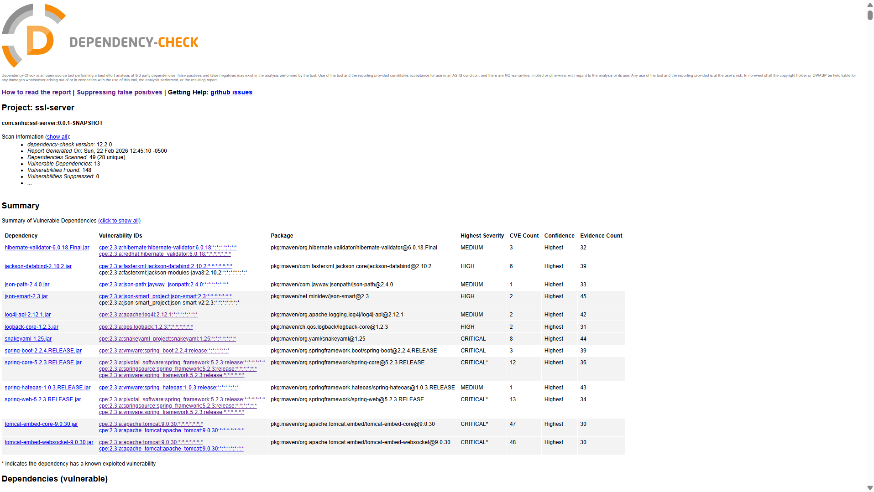
Task: Sort table by CVE Count header
Action: tap(524, 236)
